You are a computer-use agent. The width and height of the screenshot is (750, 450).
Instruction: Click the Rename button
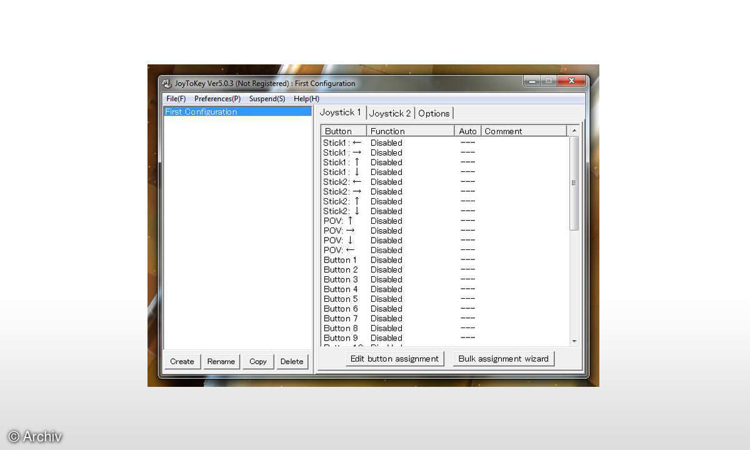[221, 361]
